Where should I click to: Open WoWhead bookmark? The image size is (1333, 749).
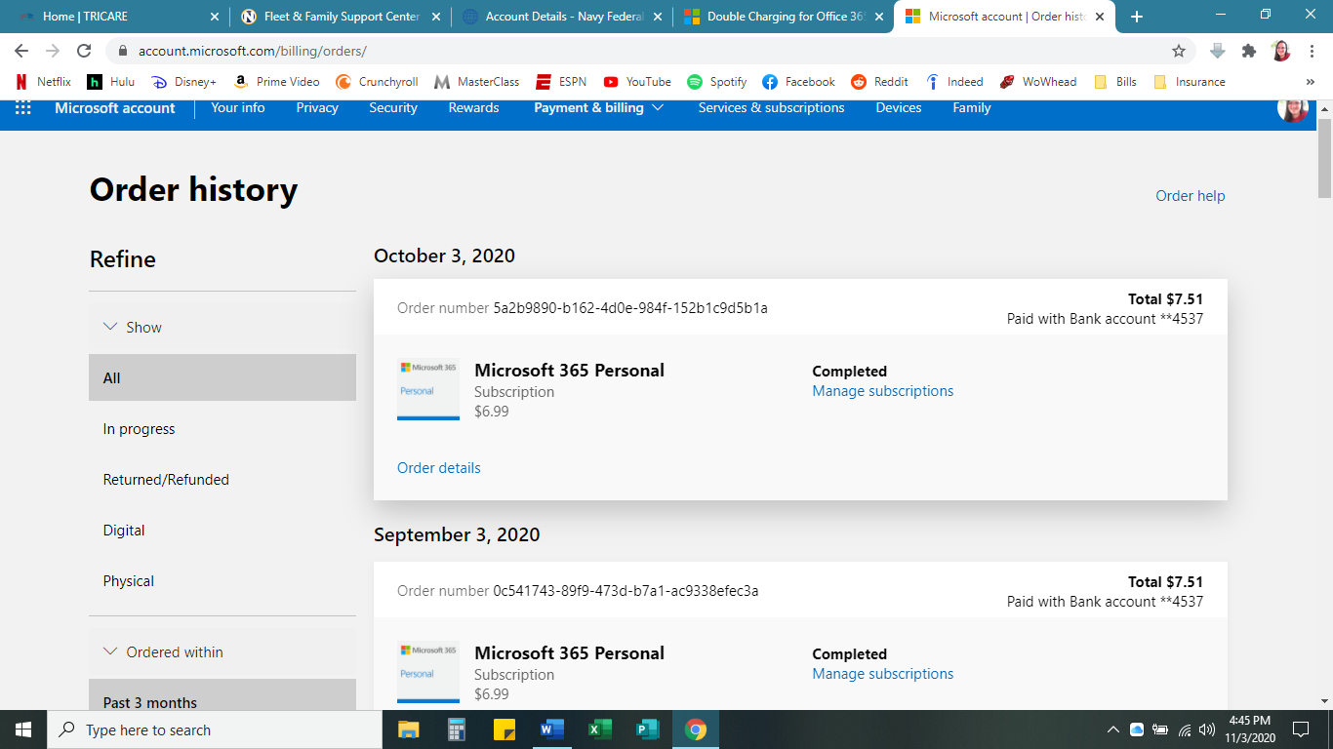[x=1038, y=82]
